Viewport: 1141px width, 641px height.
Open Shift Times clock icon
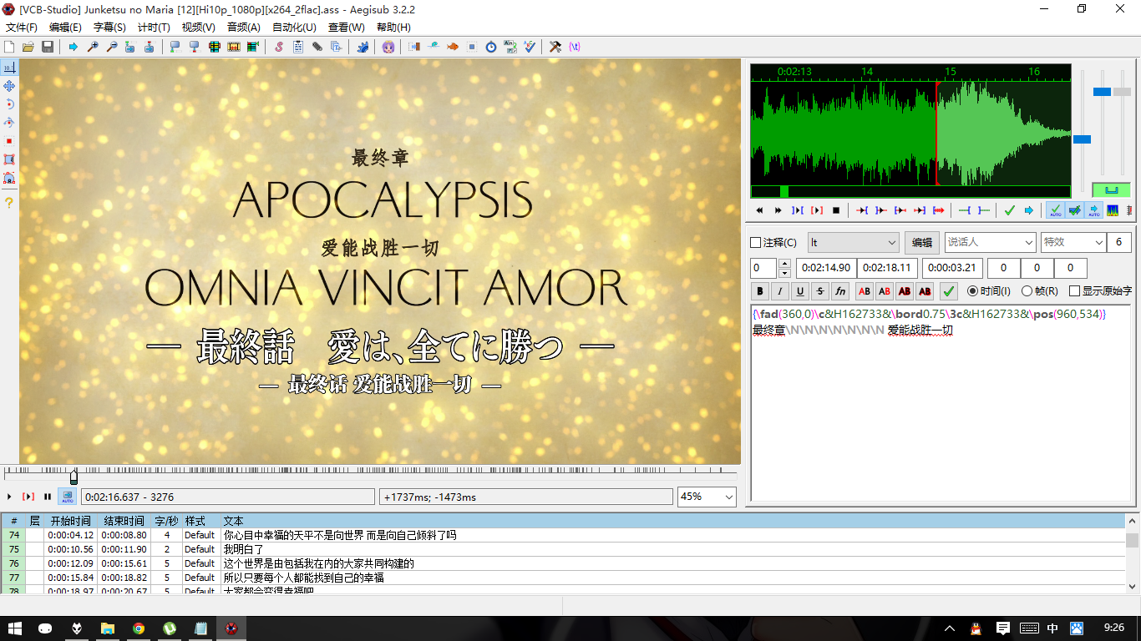coord(491,47)
